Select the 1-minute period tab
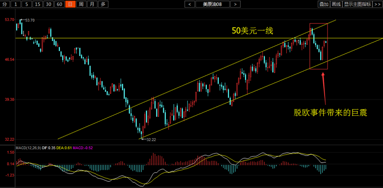 point(16,4)
